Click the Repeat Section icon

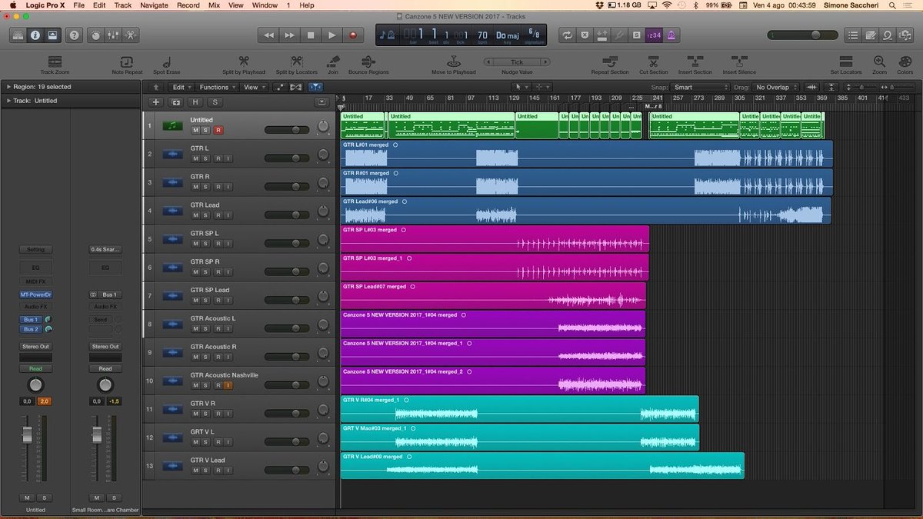point(611,62)
